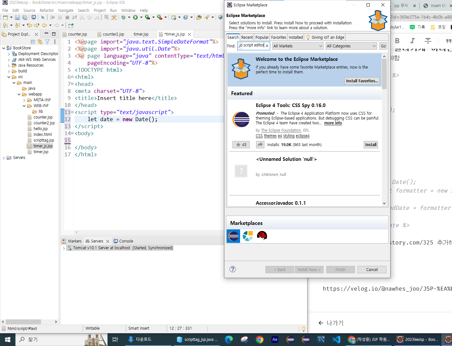Click the Debug bug icon in toolbar
This screenshot has width=452, height=346.
(123, 17)
